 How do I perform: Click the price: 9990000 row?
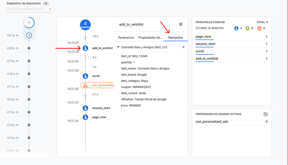point(131,106)
